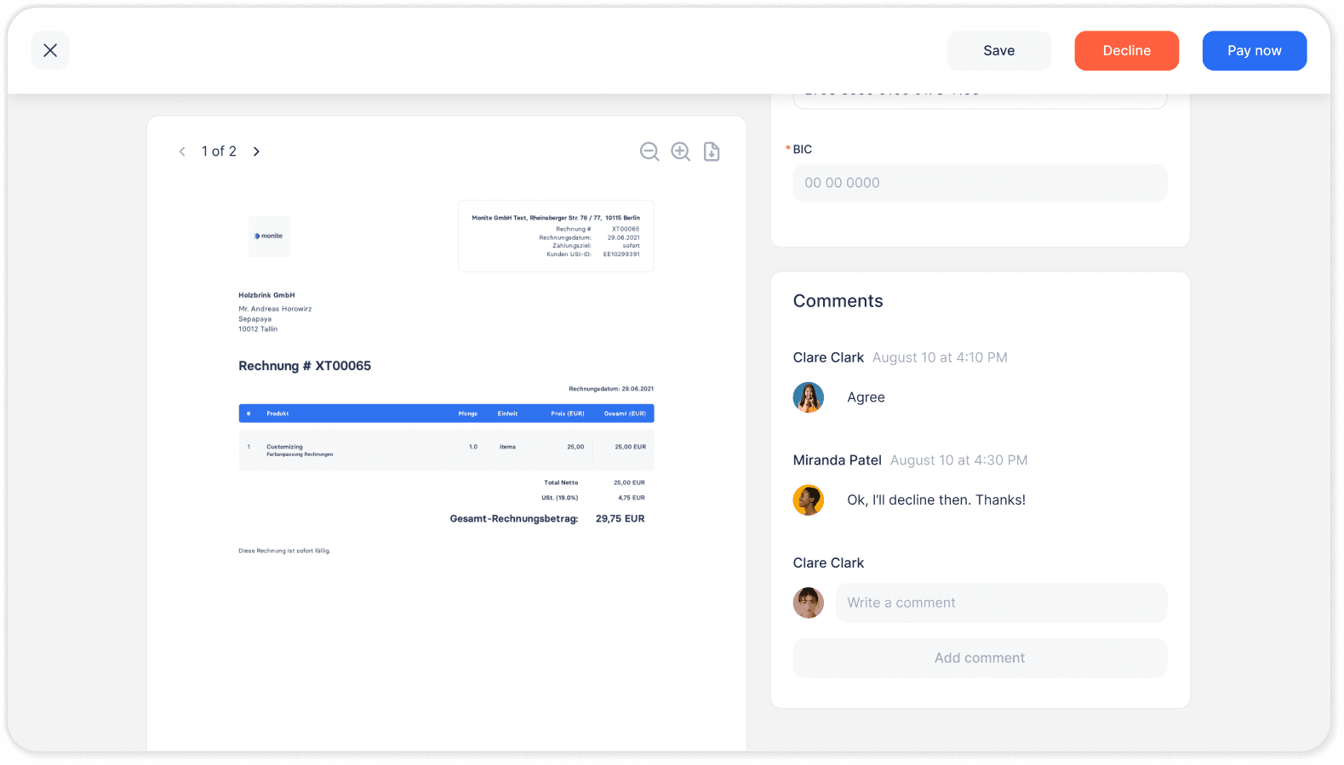Zoom in on the invoice document
Image resolution: width=1344 pixels, height=765 pixels.
click(681, 151)
